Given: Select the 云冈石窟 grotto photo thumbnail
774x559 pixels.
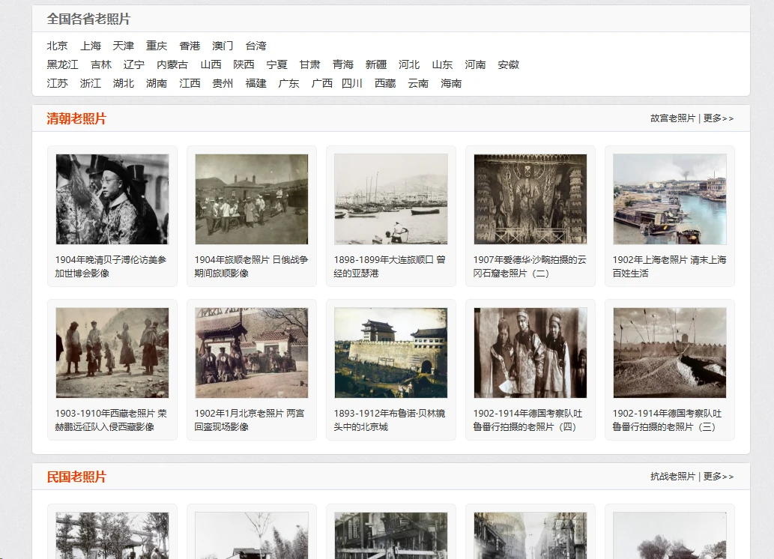Looking at the screenshot, I should [x=530, y=199].
